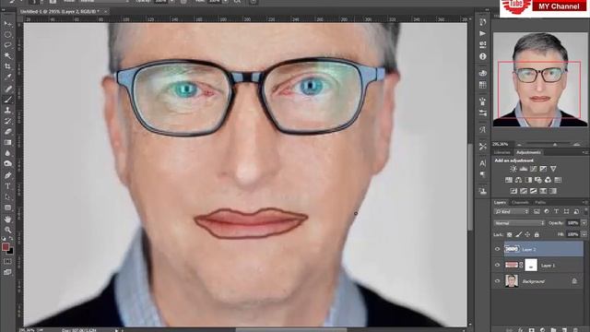The height and width of the screenshot is (332, 590).
Task: Select the Elliptical Marquee tool
Action: point(7,35)
